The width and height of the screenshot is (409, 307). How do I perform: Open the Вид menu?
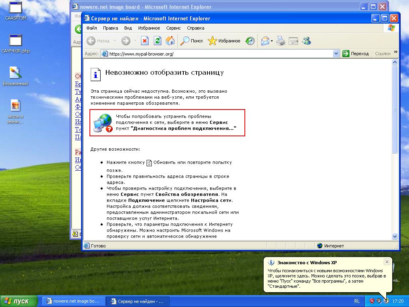point(128,28)
